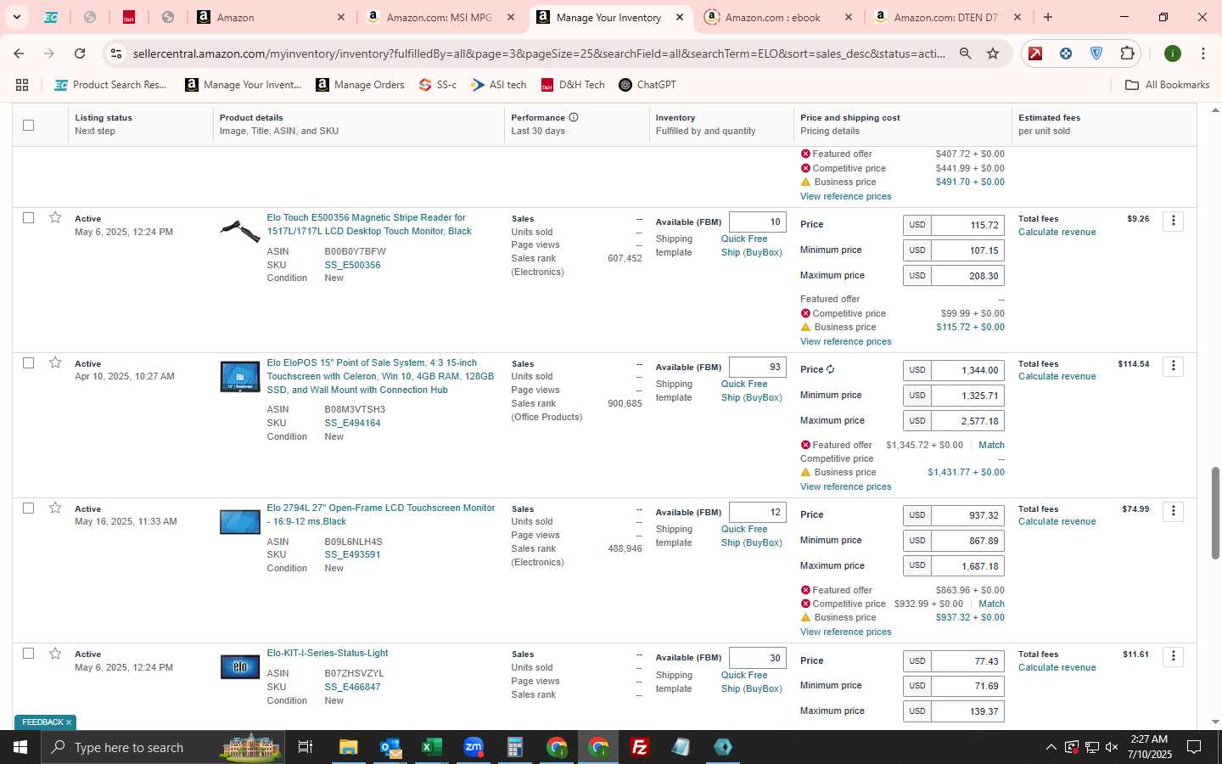The width and height of the screenshot is (1222, 764).
Task: Open the Chrome three-dot menu
Action: tap(1203, 53)
